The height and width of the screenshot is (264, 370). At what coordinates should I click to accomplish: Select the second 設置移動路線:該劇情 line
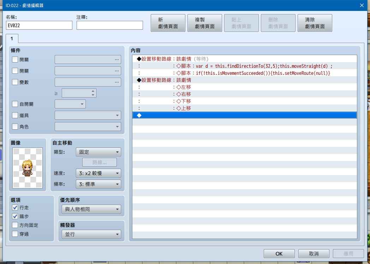tap(244, 80)
